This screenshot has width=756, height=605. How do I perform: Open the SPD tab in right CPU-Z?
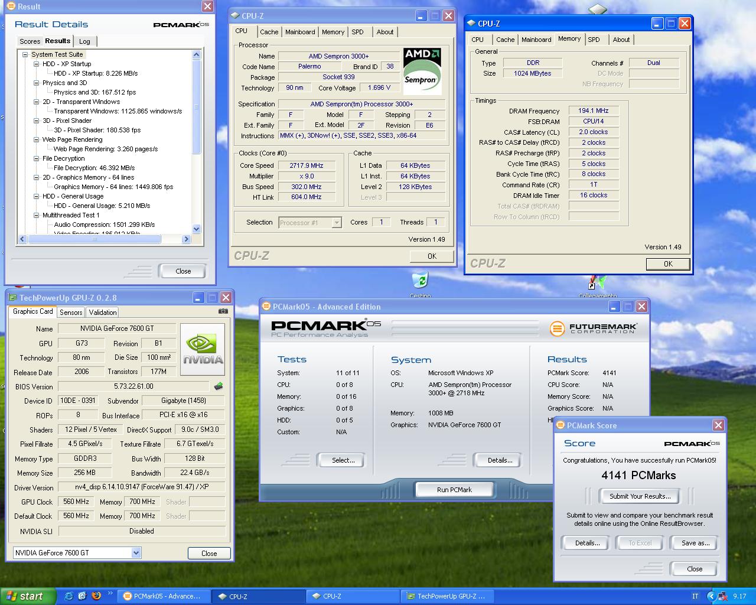[594, 40]
